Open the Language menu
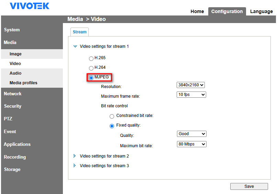Viewport: 277px width, 194px height. coord(261,11)
